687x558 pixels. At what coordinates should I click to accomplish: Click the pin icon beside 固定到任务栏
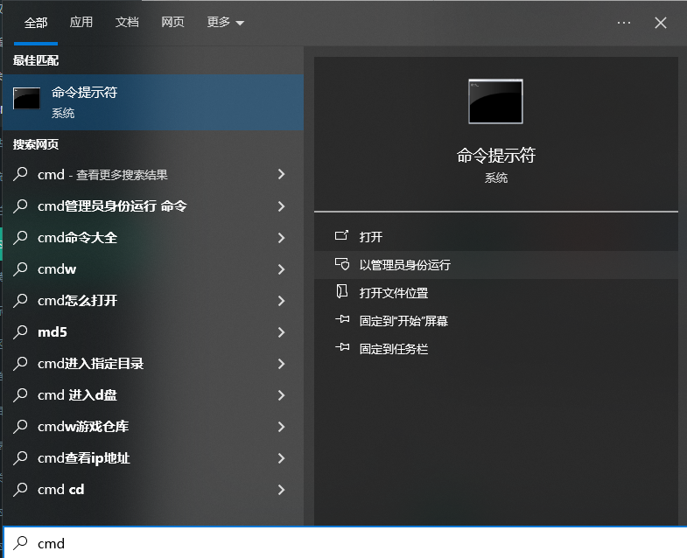(x=342, y=347)
